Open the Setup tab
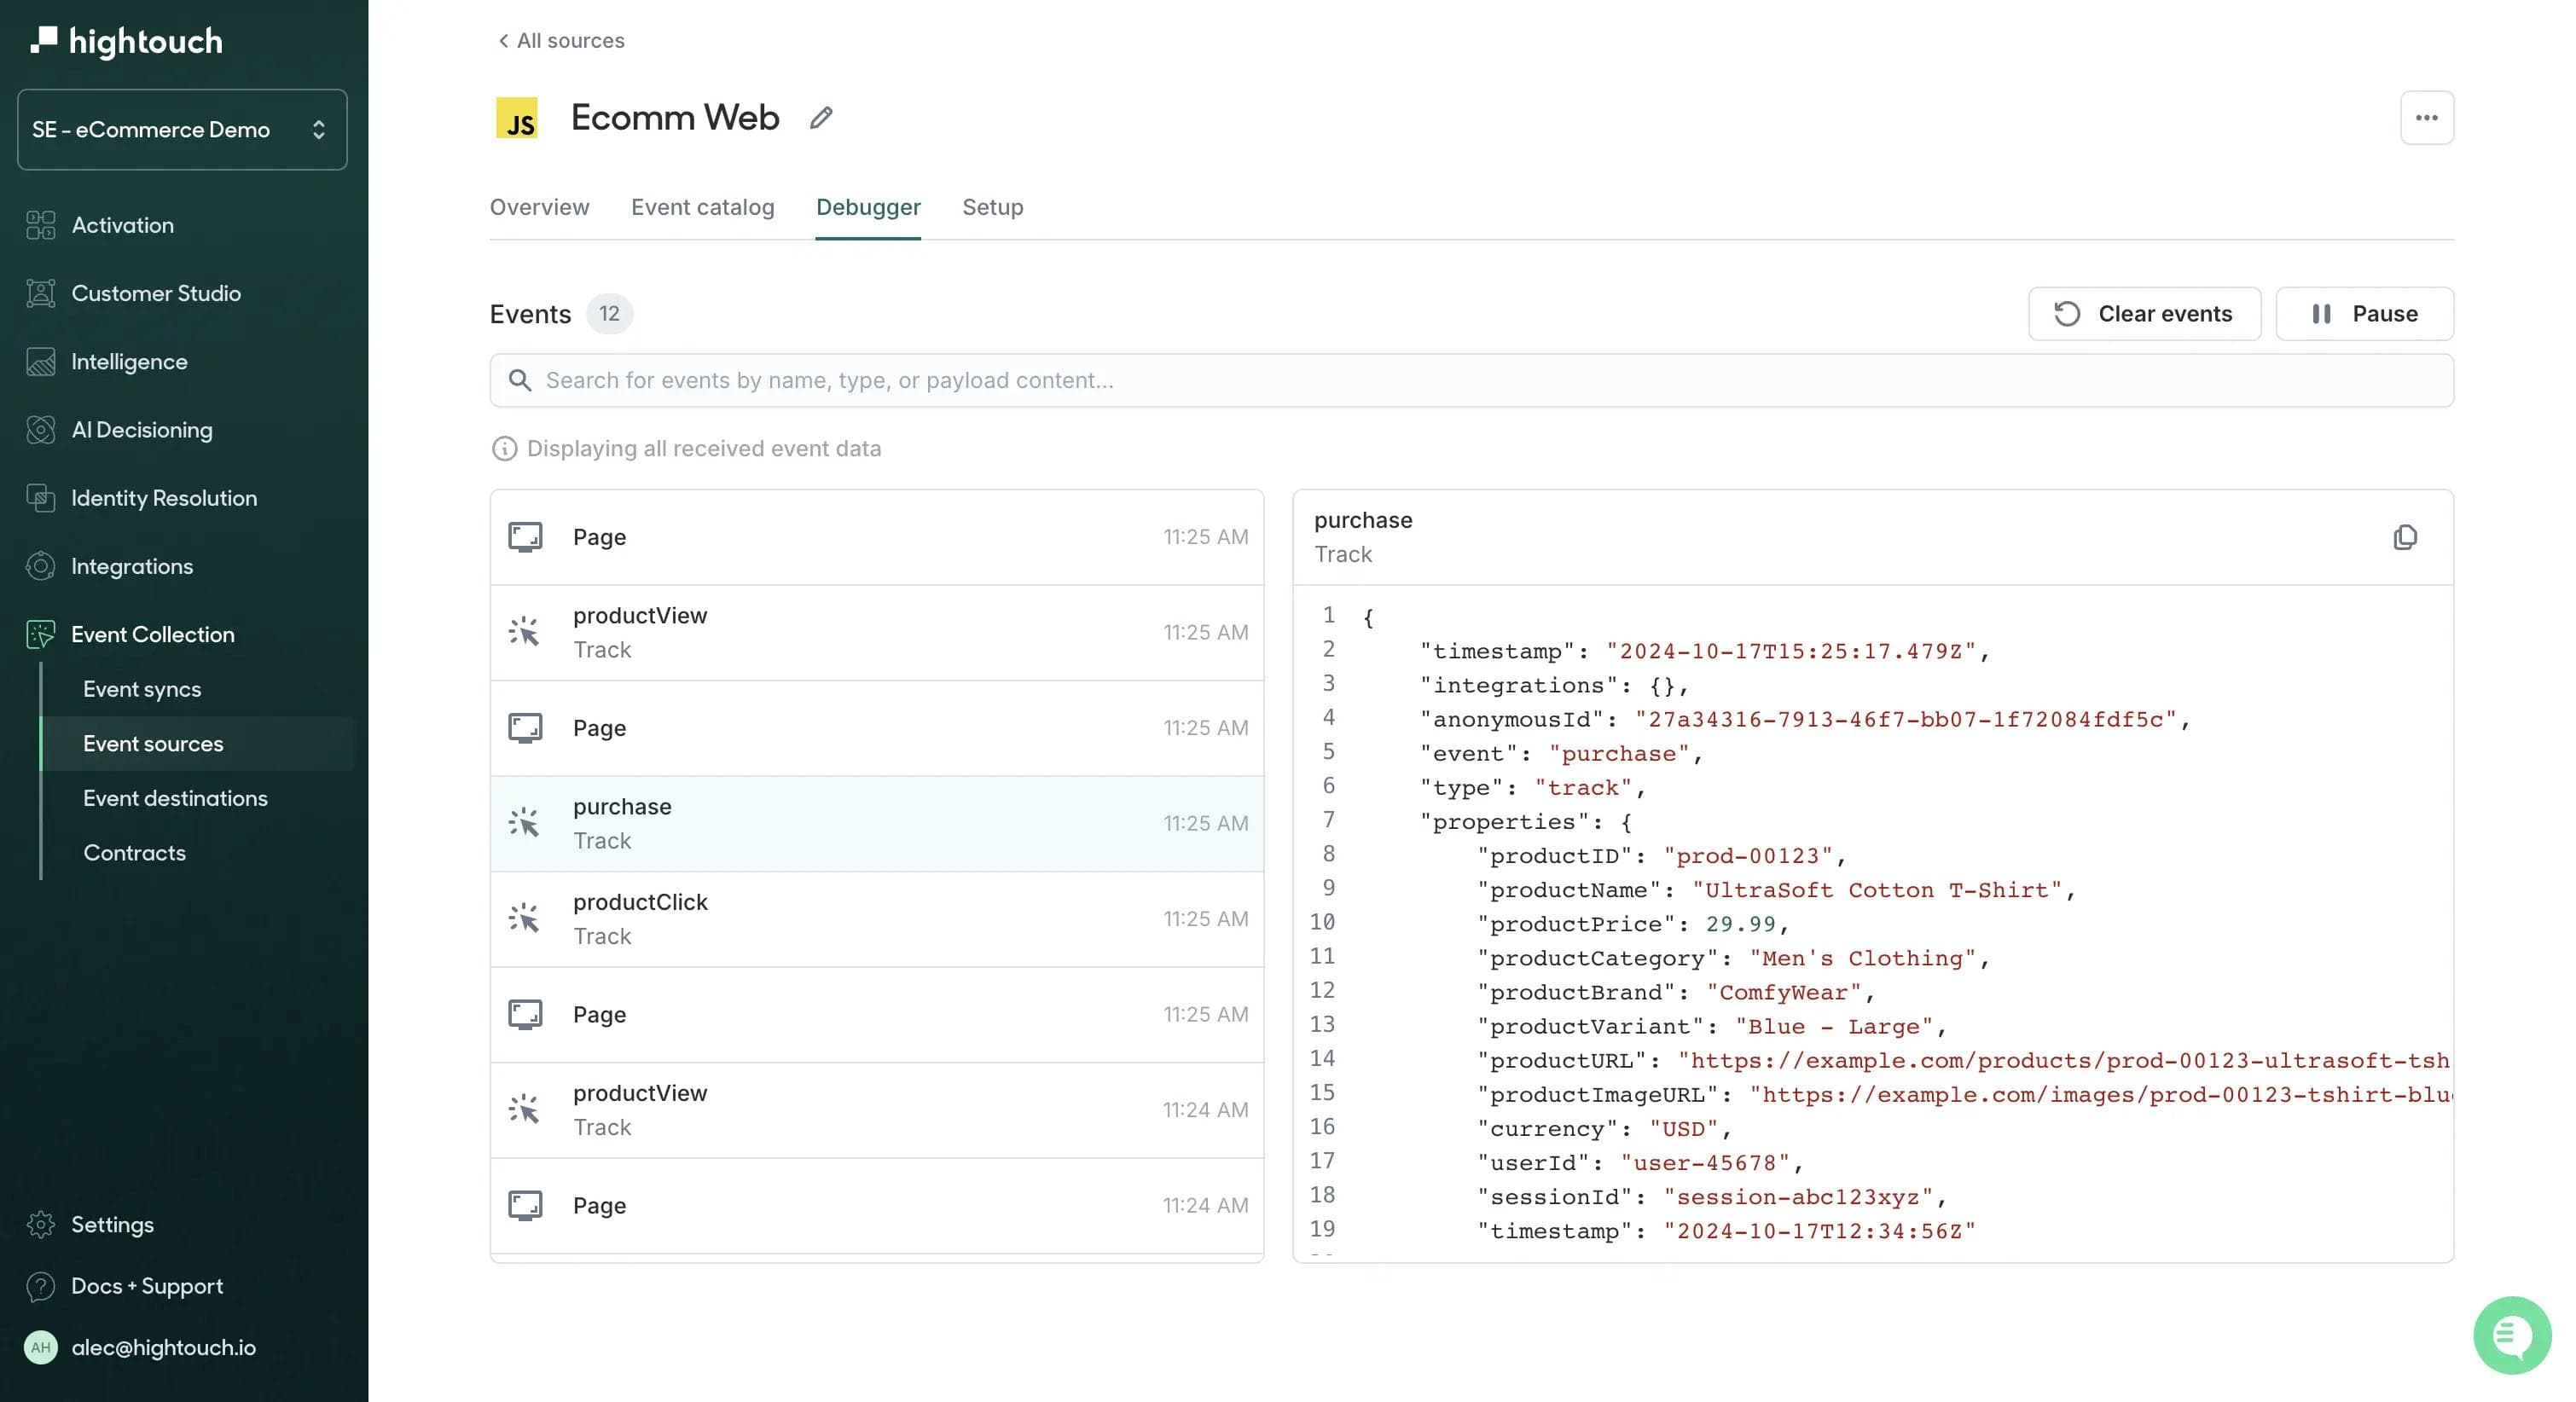This screenshot has height=1402, width=2576. click(x=992, y=207)
